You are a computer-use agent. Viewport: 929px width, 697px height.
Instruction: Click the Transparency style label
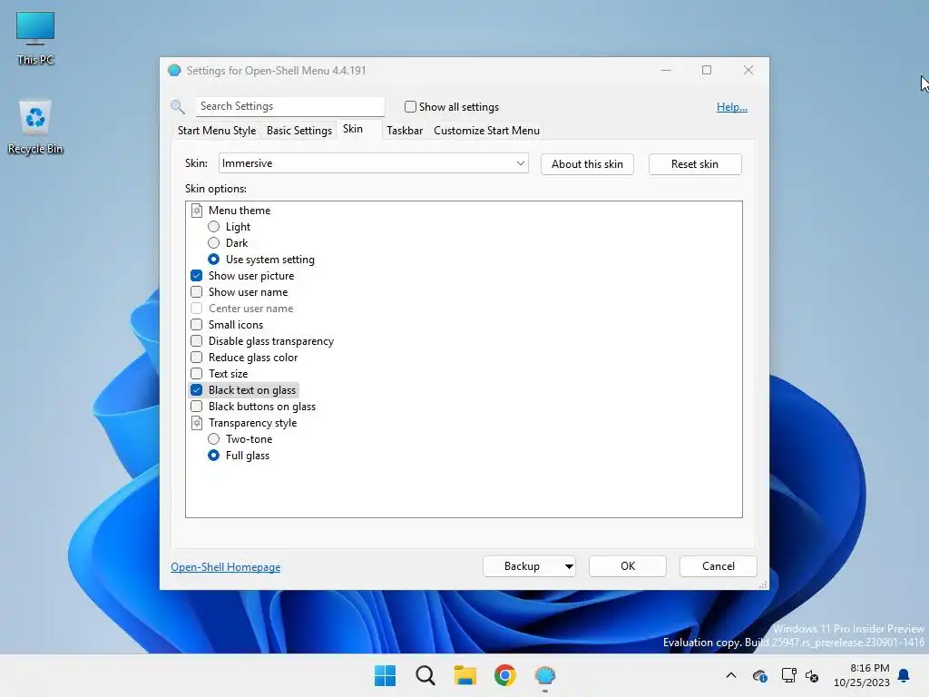pos(252,423)
